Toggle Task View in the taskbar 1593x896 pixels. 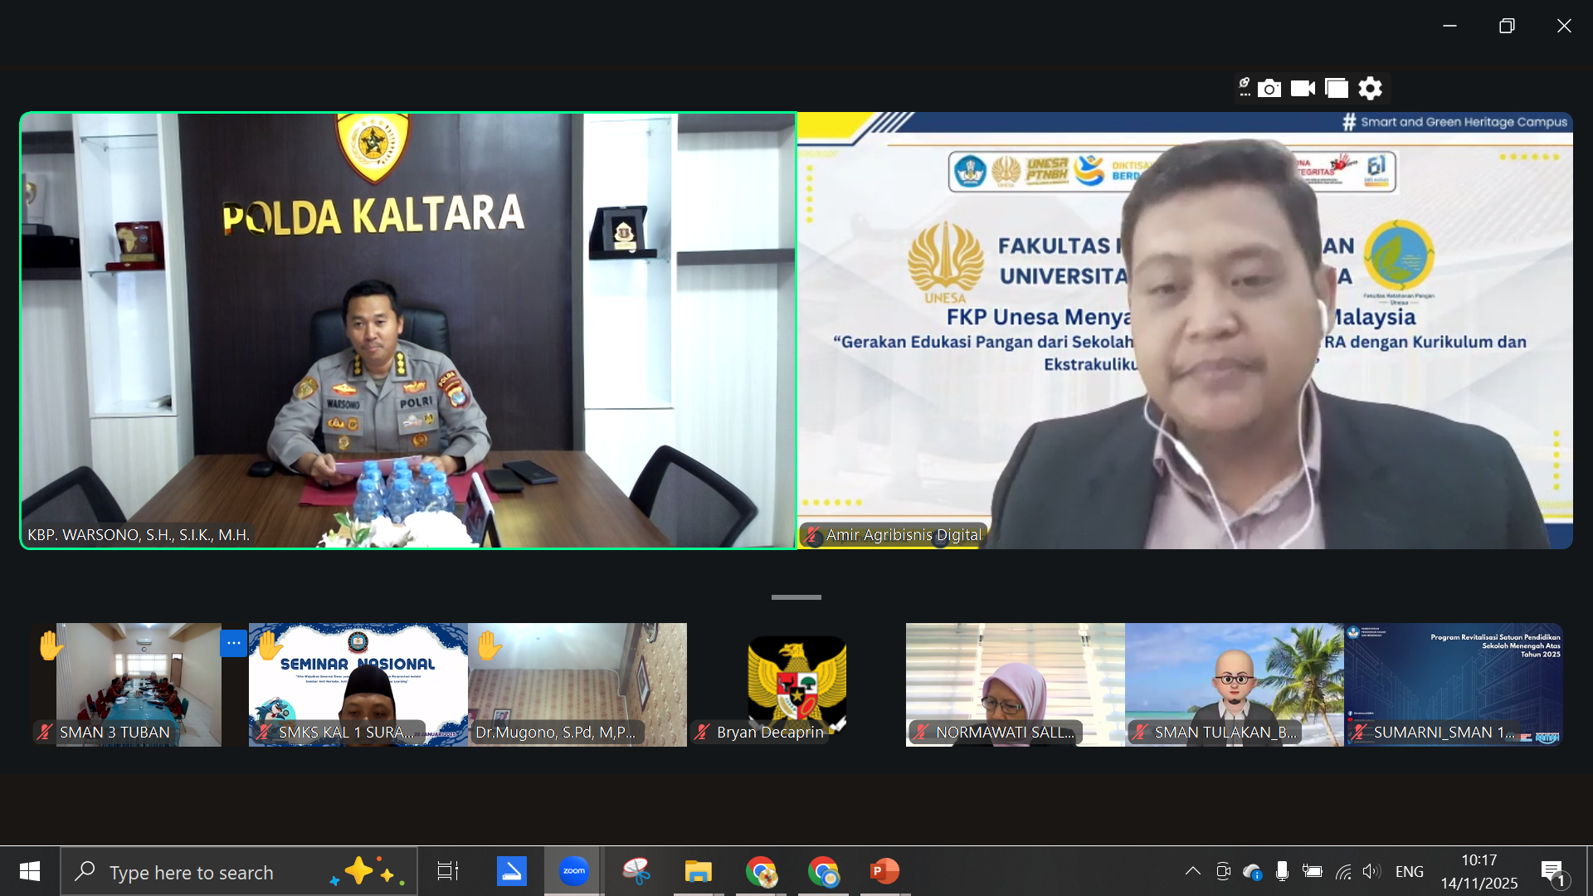click(448, 871)
